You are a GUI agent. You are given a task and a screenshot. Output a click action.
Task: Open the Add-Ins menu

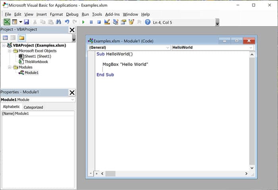112,14
